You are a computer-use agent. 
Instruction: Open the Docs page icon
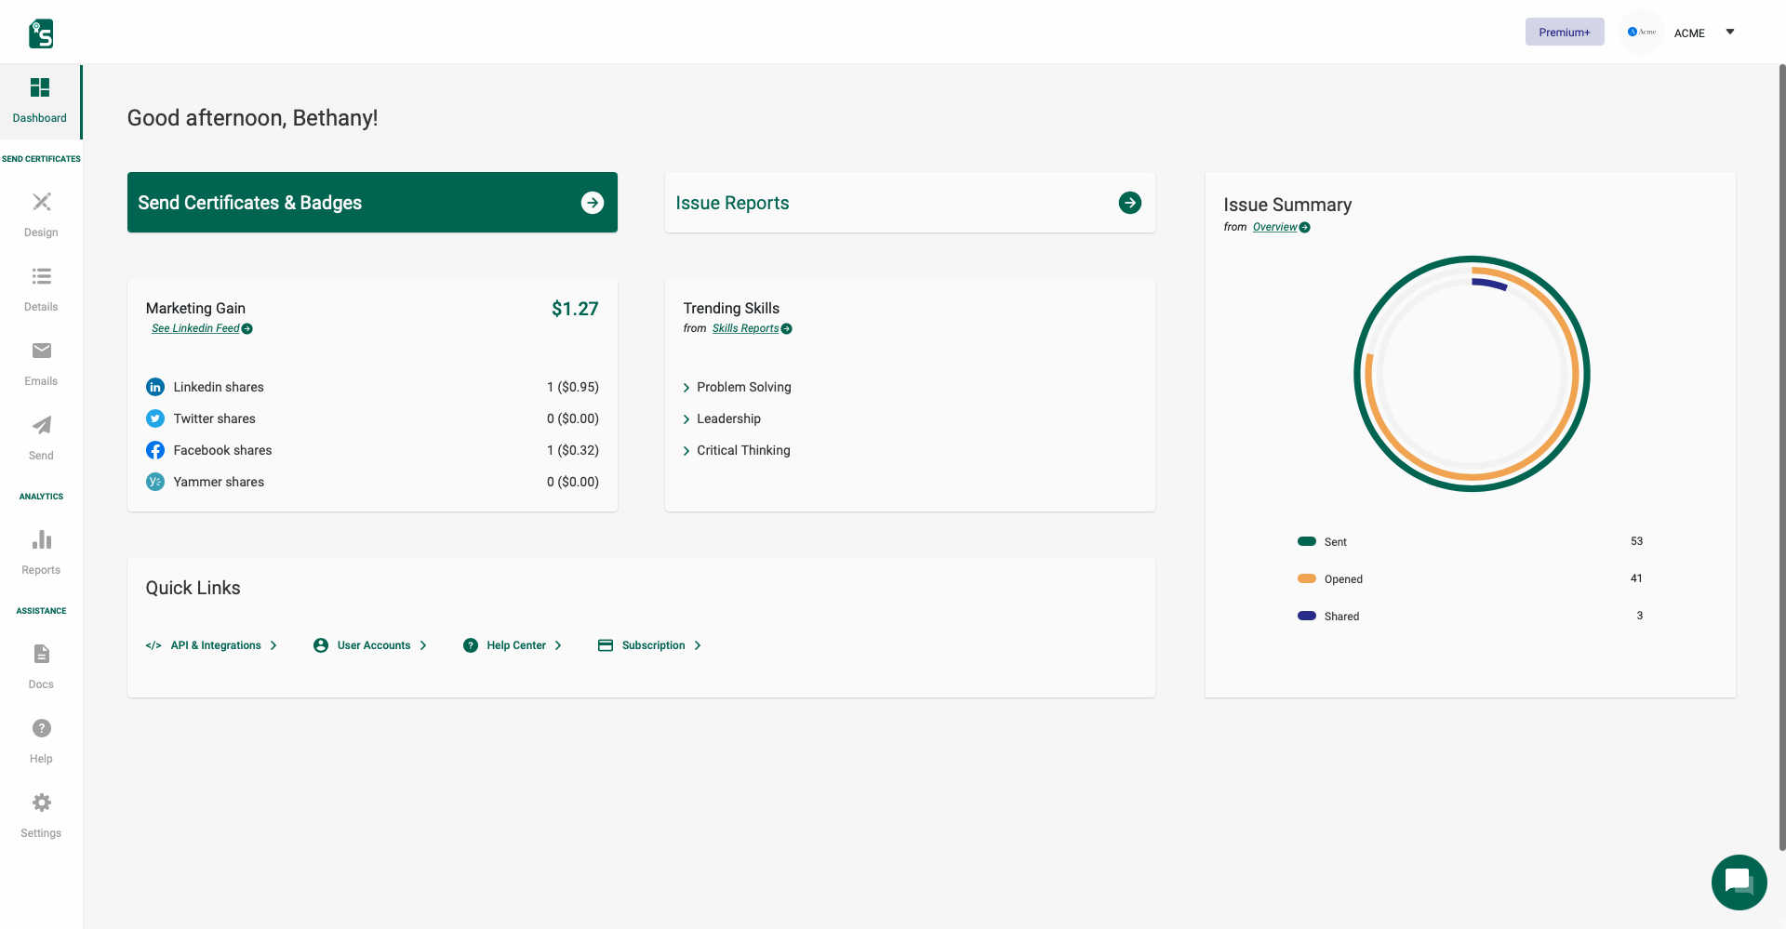click(41, 655)
